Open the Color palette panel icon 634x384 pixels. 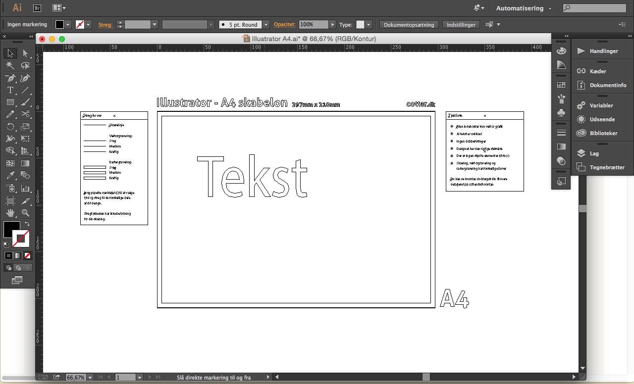[x=561, y=51]
